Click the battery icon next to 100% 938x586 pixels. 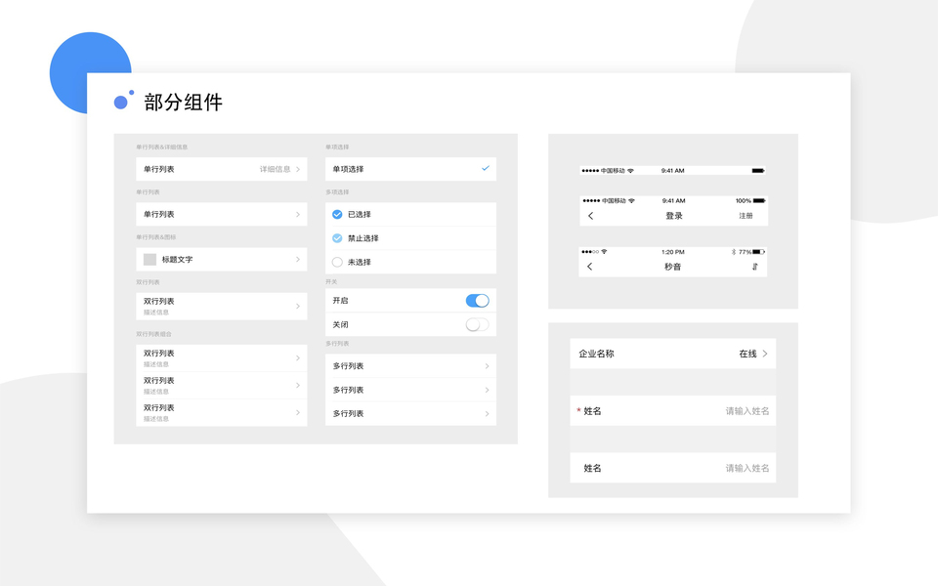coord(759,201)
